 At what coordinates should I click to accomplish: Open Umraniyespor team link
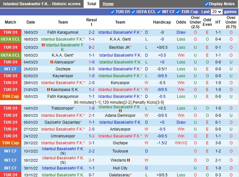coord(63,136)
